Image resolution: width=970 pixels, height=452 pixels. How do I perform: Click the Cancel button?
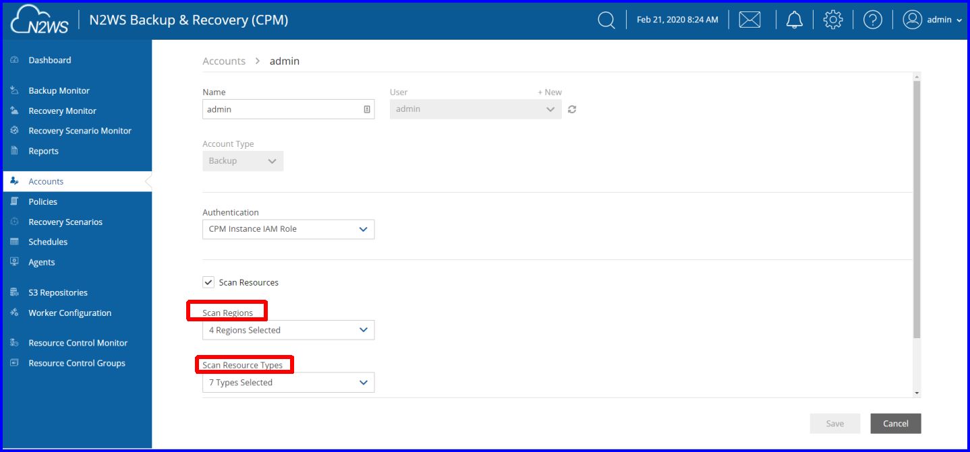pos(896,424)
